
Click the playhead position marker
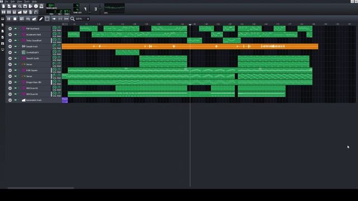click(190, 25)
